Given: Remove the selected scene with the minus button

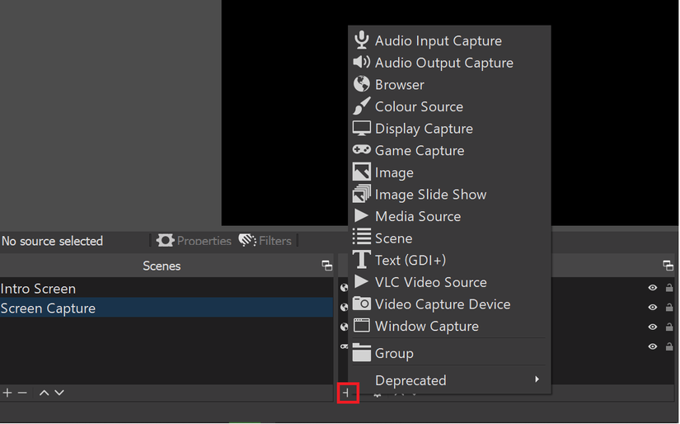Looking at the screenshot, I should [22, 393].
